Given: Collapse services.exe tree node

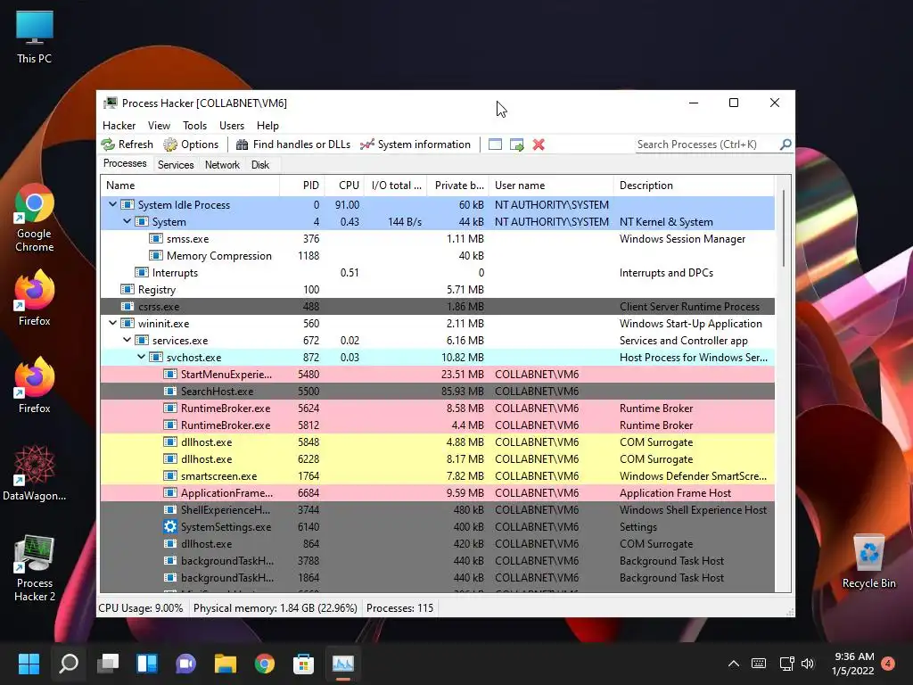Looking at the screenshot, I should tap(127, 340).
